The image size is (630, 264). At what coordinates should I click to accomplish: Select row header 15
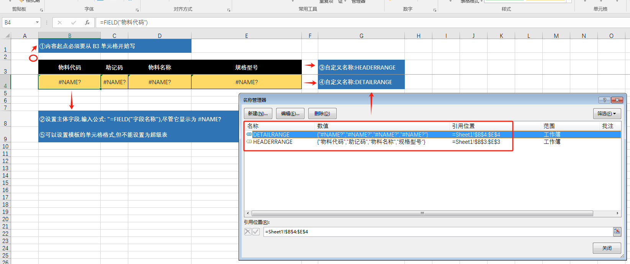point(5,183)
